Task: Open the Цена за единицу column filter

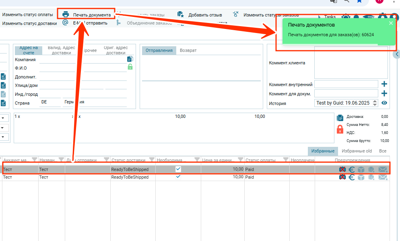Action: click(x=240, y=160)
